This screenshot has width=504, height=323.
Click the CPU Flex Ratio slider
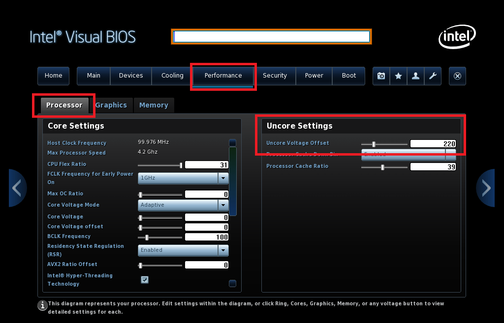pos(160,165)
